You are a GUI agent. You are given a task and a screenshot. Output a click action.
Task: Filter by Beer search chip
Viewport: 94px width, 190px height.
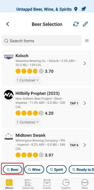click(12, 169)
